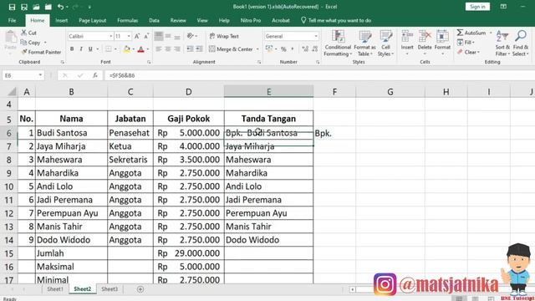The height and width of the screenshot is (301, 535).
Task: Click the Increase Decimal icon
Action: (305, 49)
